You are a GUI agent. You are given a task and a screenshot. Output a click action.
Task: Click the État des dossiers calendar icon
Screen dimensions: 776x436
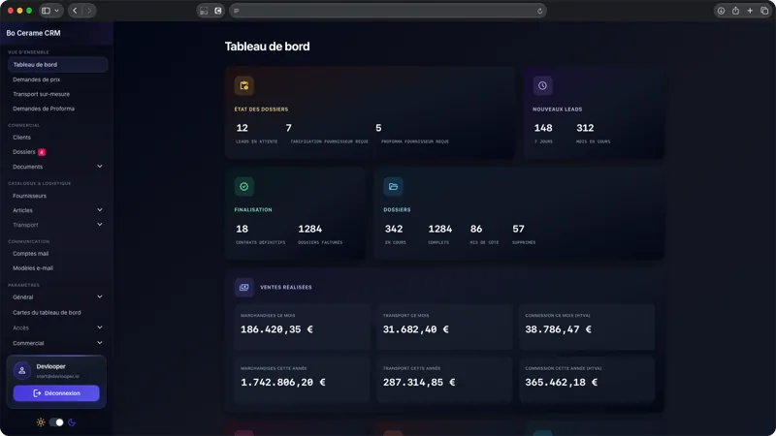pyautogui.click(x=244, y=85)
